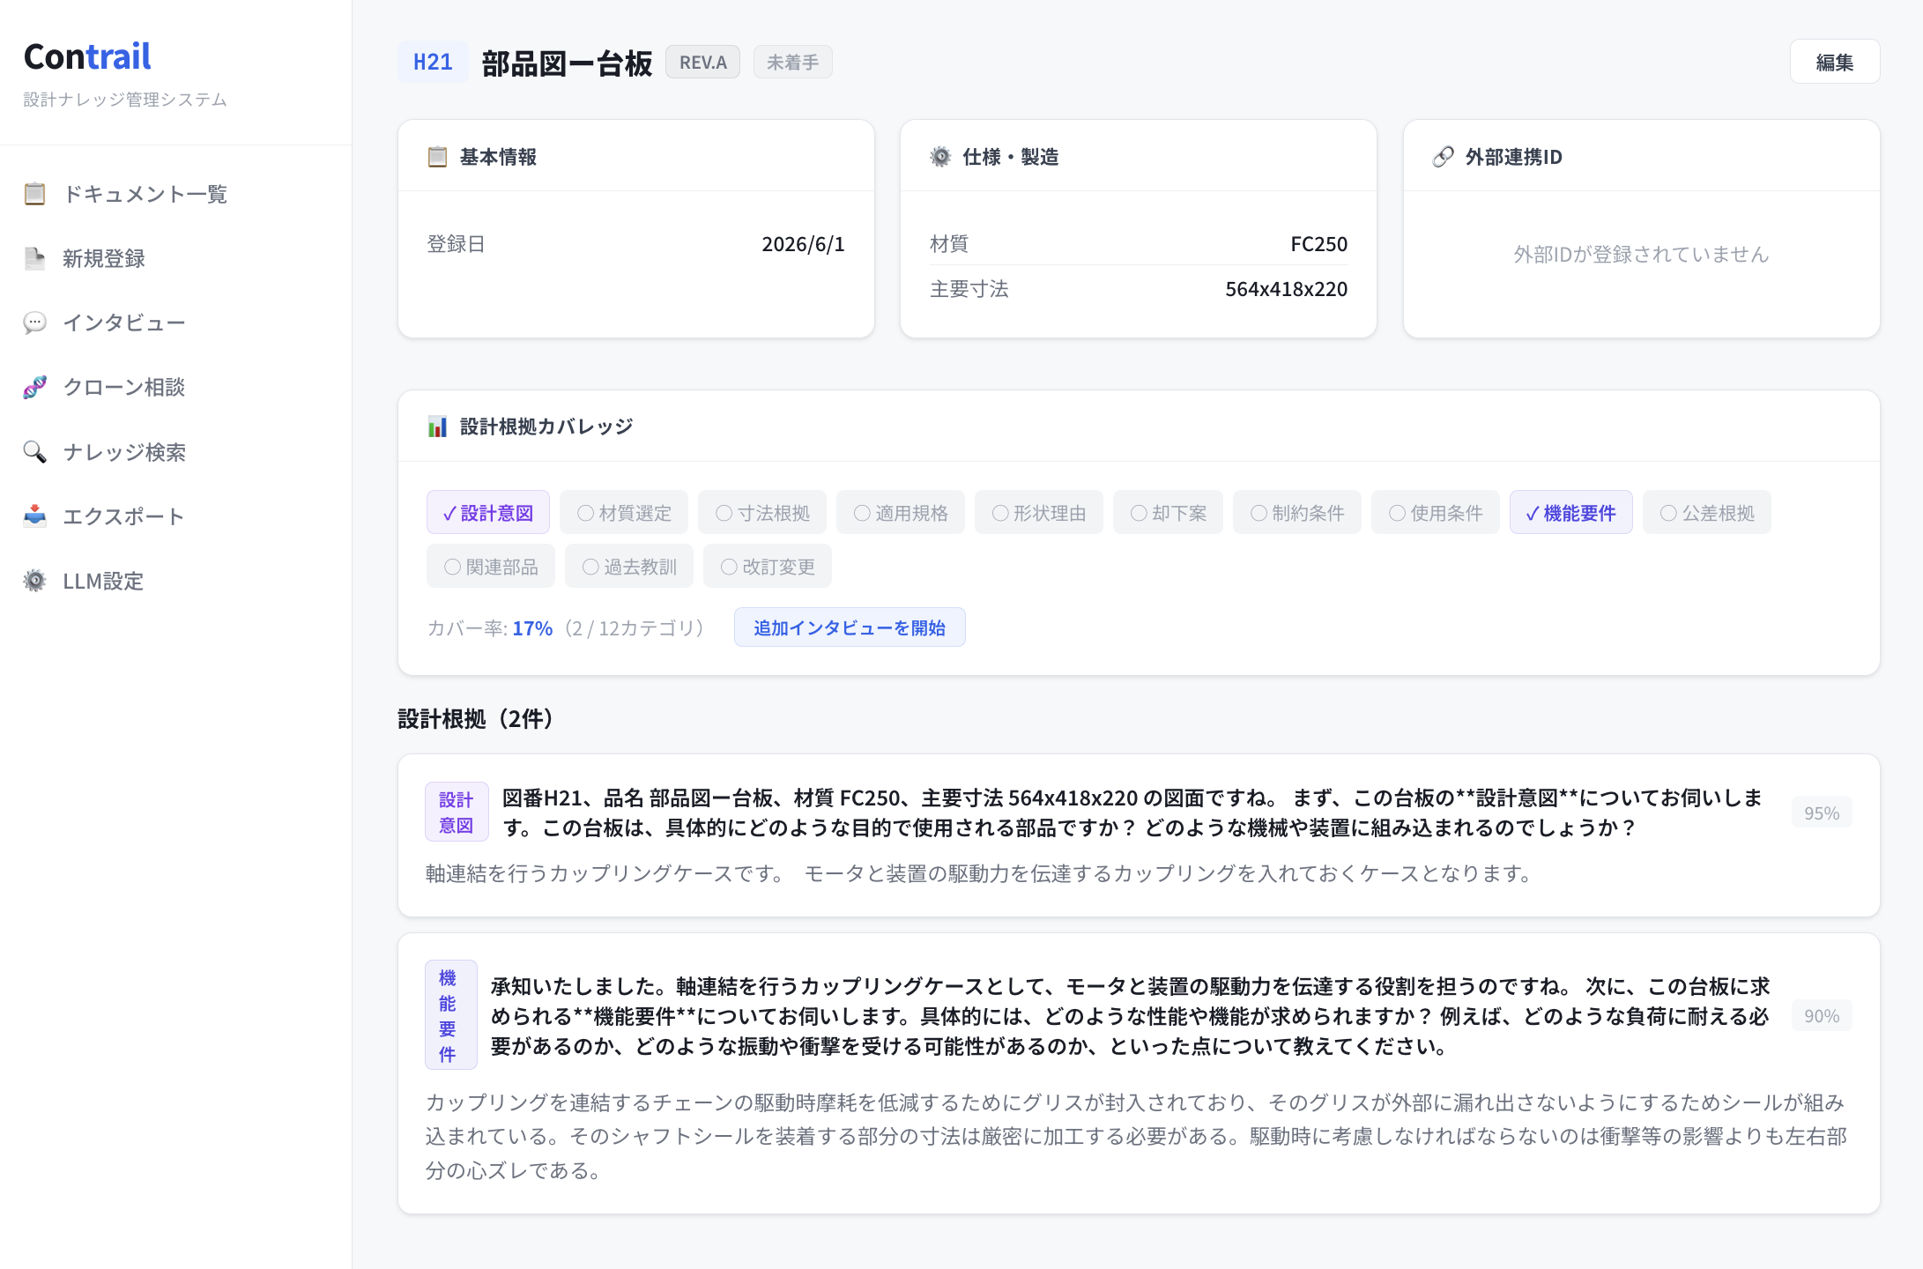This screenshot has width=1923, height=1269.
Task: Click the inbox tray icon beside エクスポート
Action: [34, 516]
